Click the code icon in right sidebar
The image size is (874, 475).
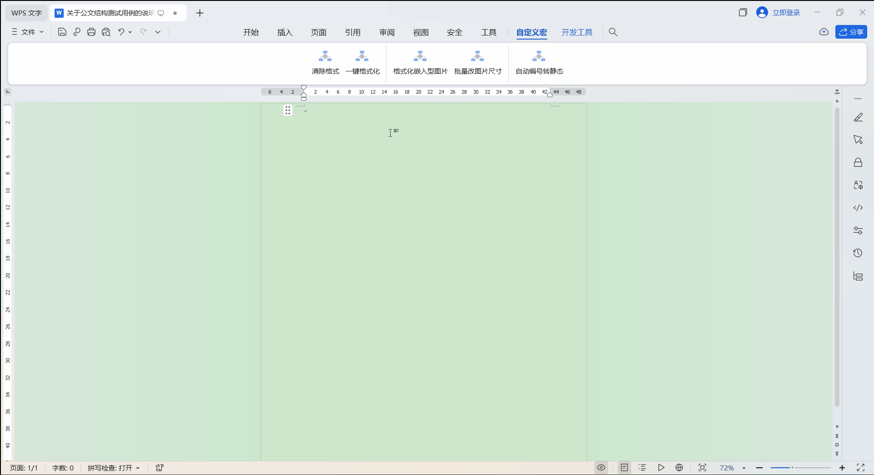pyautogui.click(x=858, y=208)
